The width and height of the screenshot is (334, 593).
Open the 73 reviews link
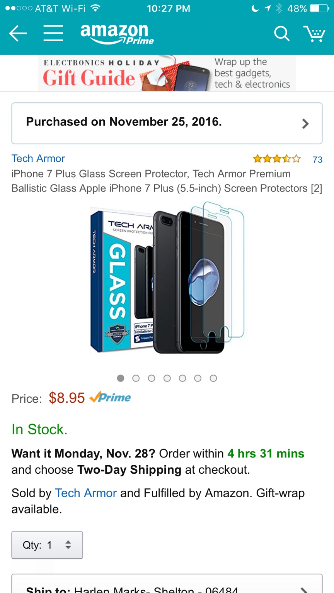tap(317, 159)
